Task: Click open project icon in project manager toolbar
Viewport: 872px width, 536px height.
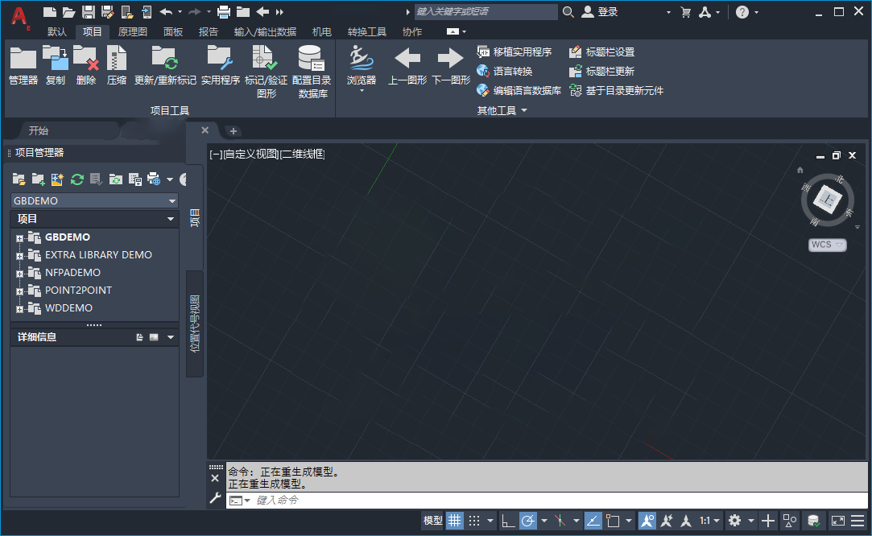Action: point(19,179)
